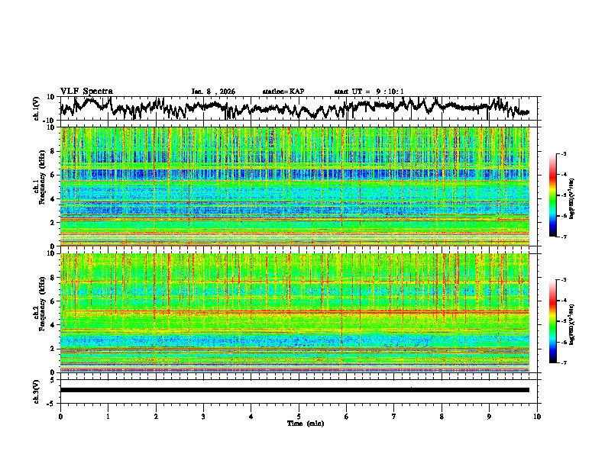The image size is (605, 467).
Task: Click the "6" kHz tick on ch.1 frequency axis
Action: point(53,175)
